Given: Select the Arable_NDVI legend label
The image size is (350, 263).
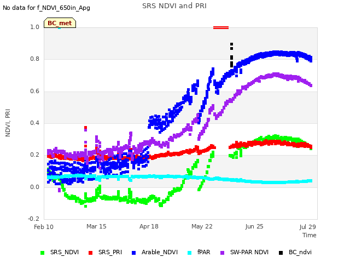Looking at the screenshot, I should [x=160, y=252].
